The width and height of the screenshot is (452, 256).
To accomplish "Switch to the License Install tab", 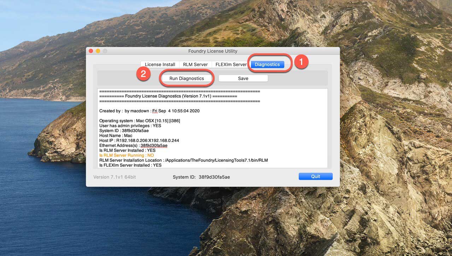I will pos(160,64).
